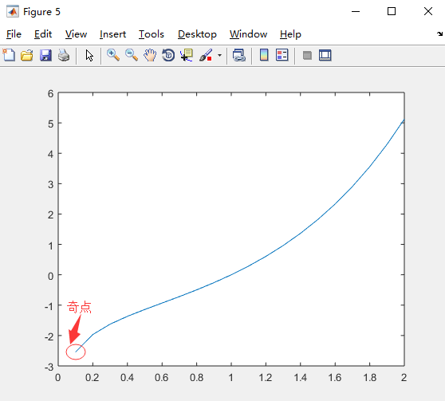Select the Zoom In magnifier tool
Viewport: 445px width, 401px height.
[x=113, y=55]
